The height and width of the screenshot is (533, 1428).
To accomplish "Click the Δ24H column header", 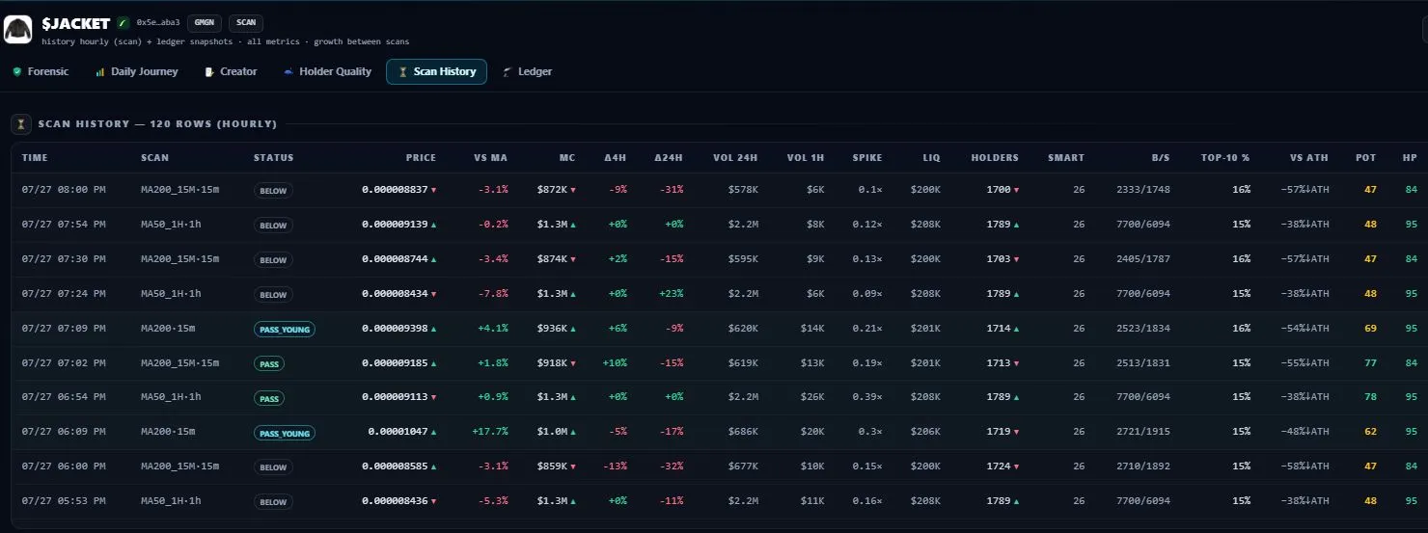I will [x=669, y=157].
